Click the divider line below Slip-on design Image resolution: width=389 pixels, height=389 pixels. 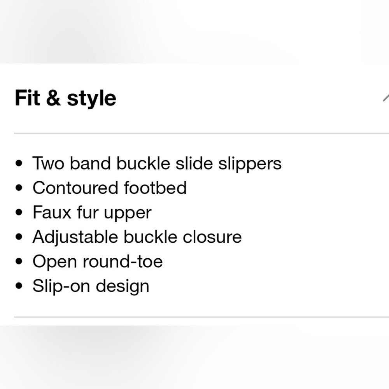[x=202, y=317]
